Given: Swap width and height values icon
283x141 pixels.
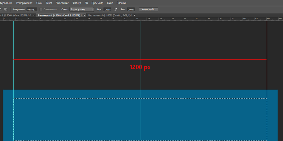Looking at the screenshot, I should click(x=116, y=9).
